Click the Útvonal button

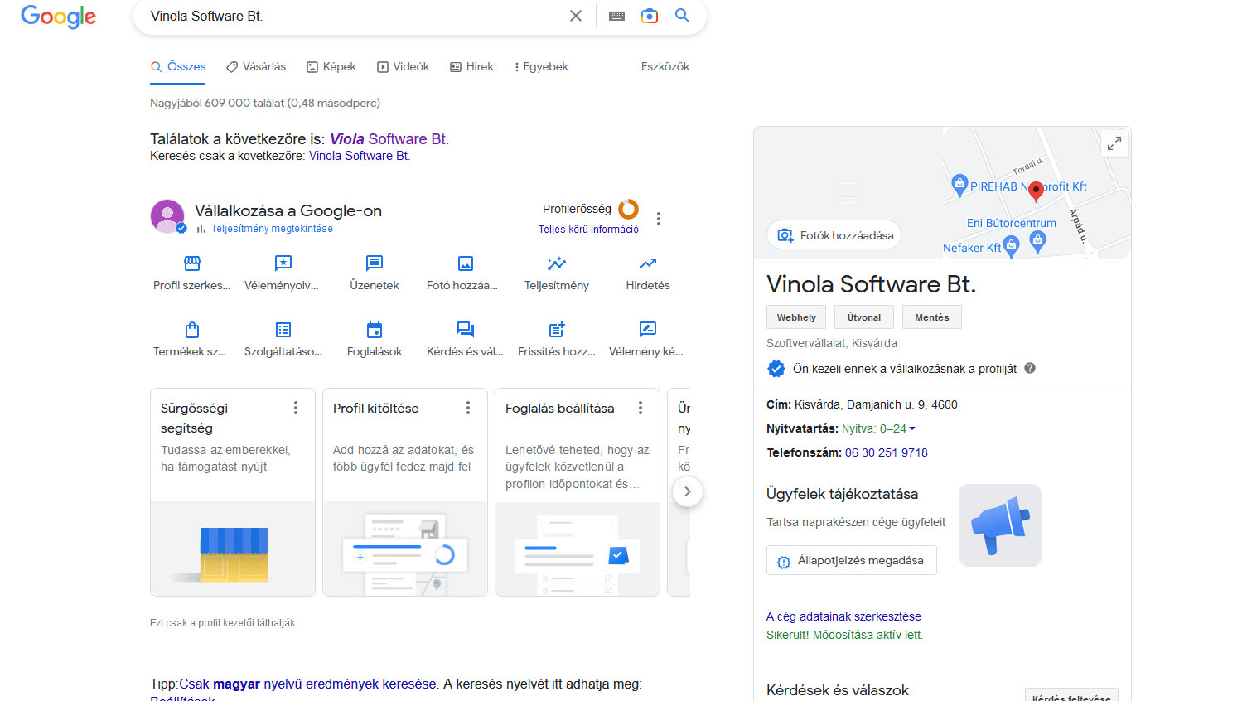point(864,317)
